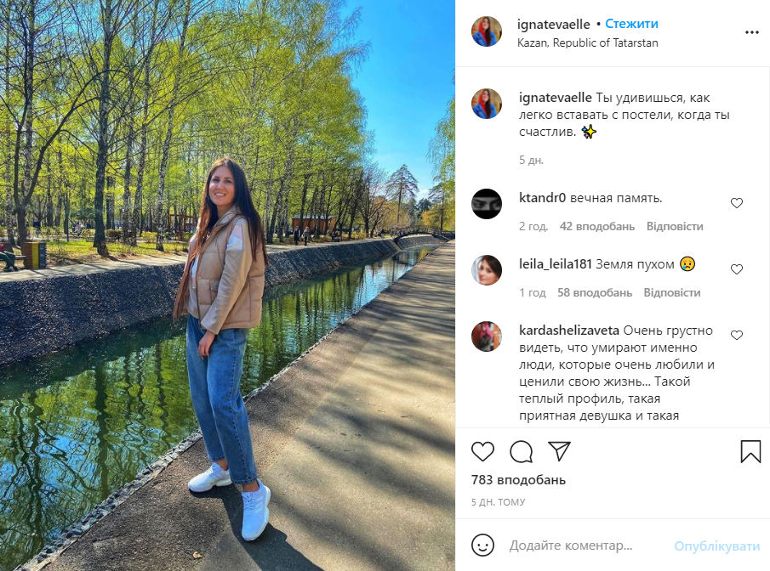Open the three-dot more options menu
770x571 pixels.
click(752, 32)
